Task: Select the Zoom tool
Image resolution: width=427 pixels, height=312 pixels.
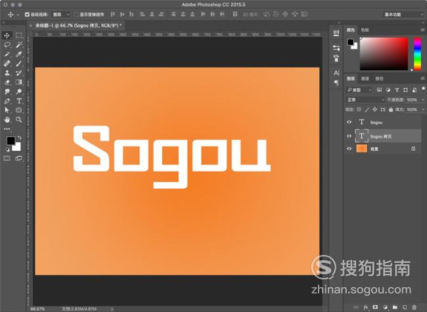Action: click(19, 119)
